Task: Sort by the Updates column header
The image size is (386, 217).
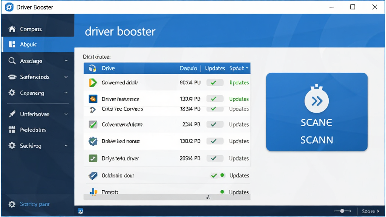Action: 215,68
